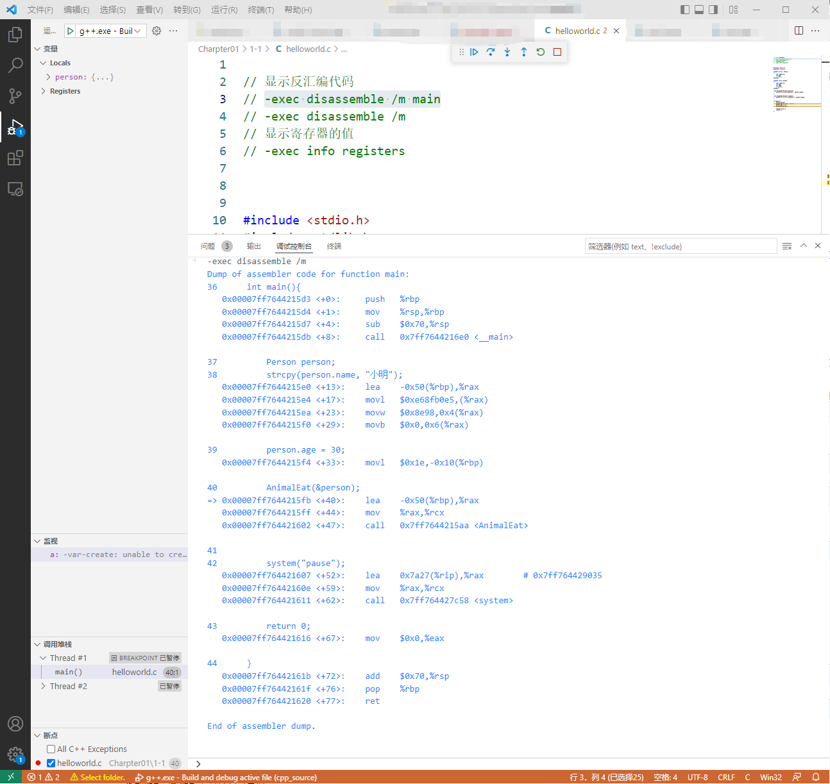The width and height of the screenshot is (830, 784).
Task: Change CRLF line ending setting
Action: pyautogui.click(x=726, y=777)
